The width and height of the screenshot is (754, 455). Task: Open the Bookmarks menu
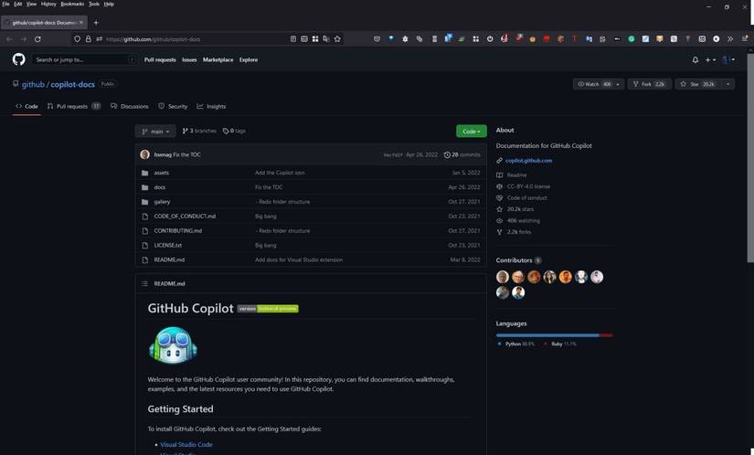click(x=72, y=4)
